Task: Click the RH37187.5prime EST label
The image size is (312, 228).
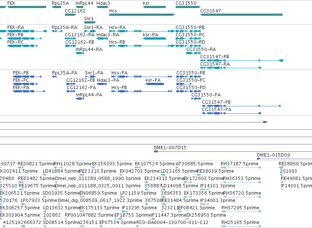Action: tap(239, 164)
